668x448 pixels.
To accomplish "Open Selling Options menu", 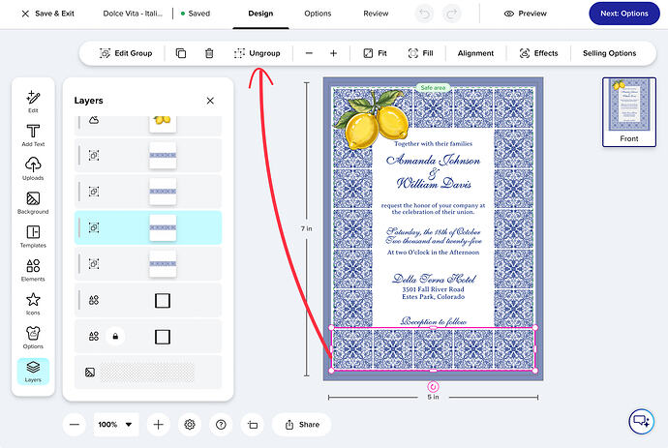I will (609, 53).
